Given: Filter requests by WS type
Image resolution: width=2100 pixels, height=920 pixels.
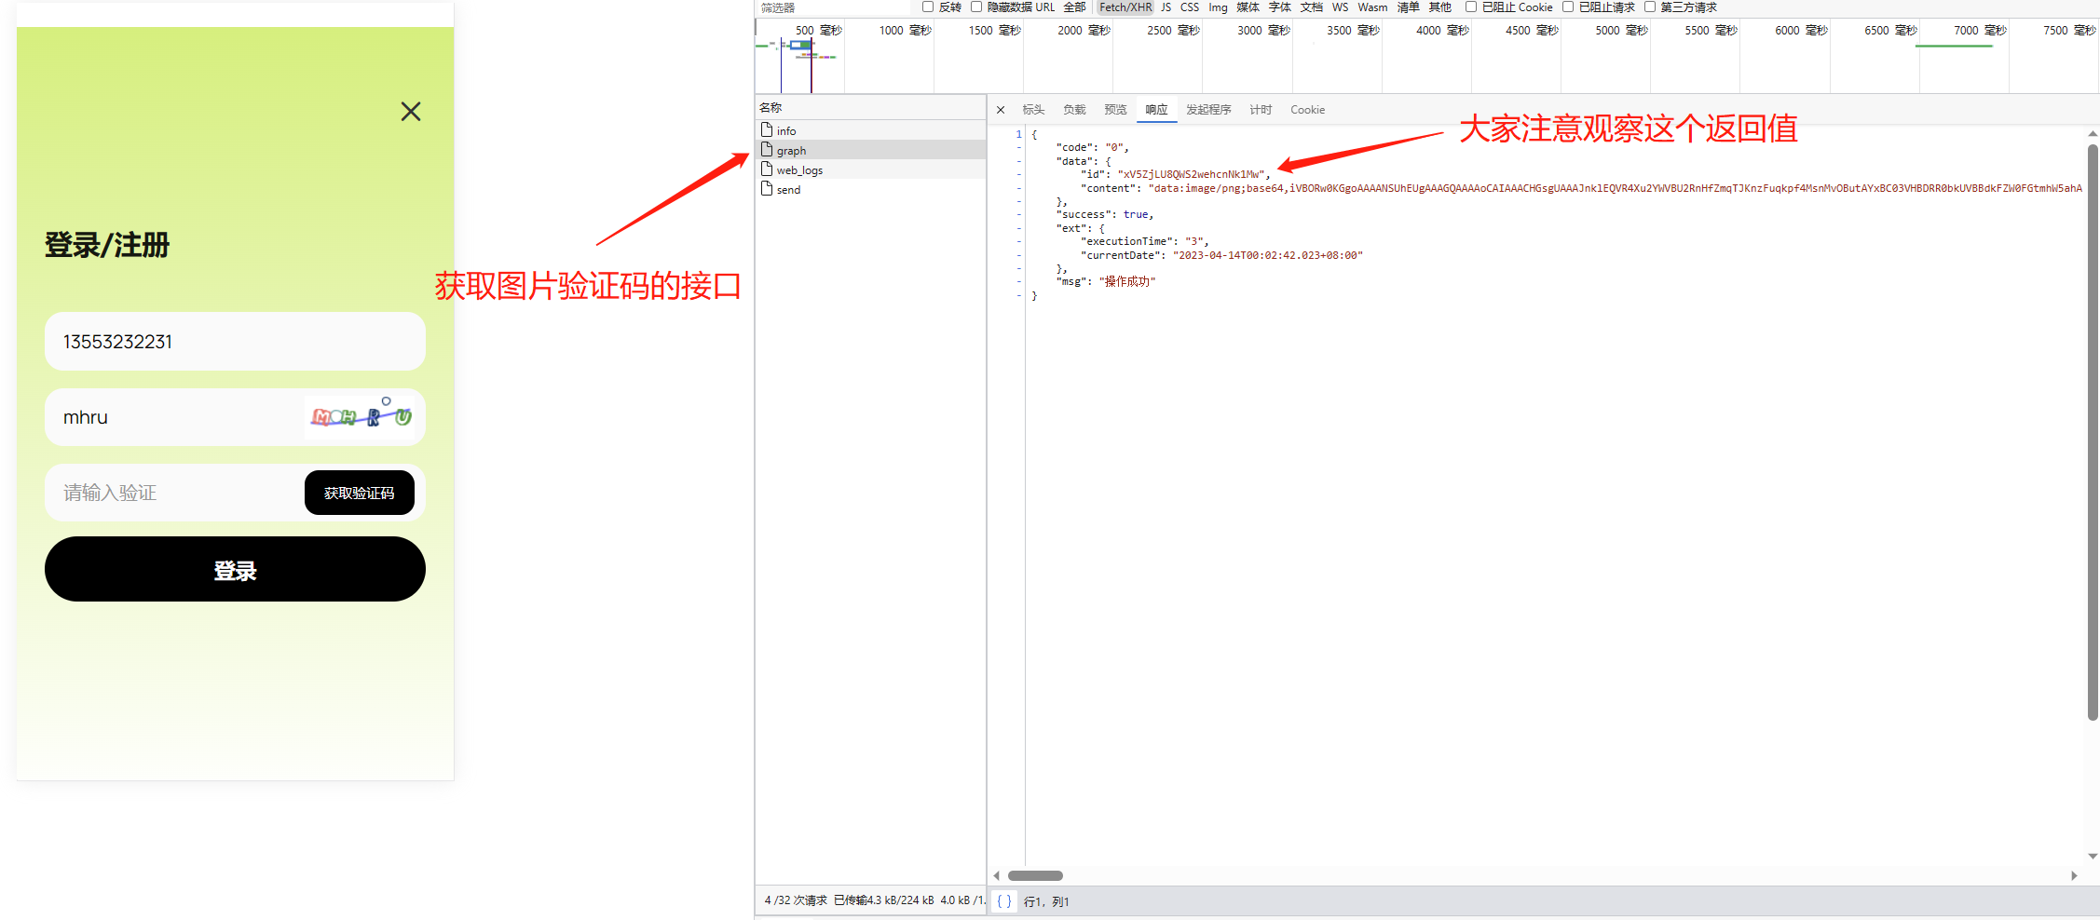Looking at the screenshot, I should [1340, 7].
